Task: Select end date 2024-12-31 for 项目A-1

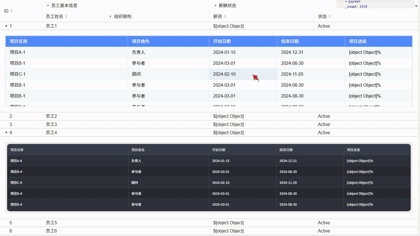Action: tap(311, 52)
